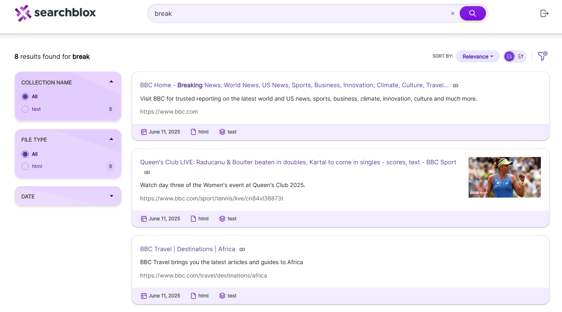Click collection layers icon in BBC Home footer
The image size is (562, 312).
pos(222,132)
